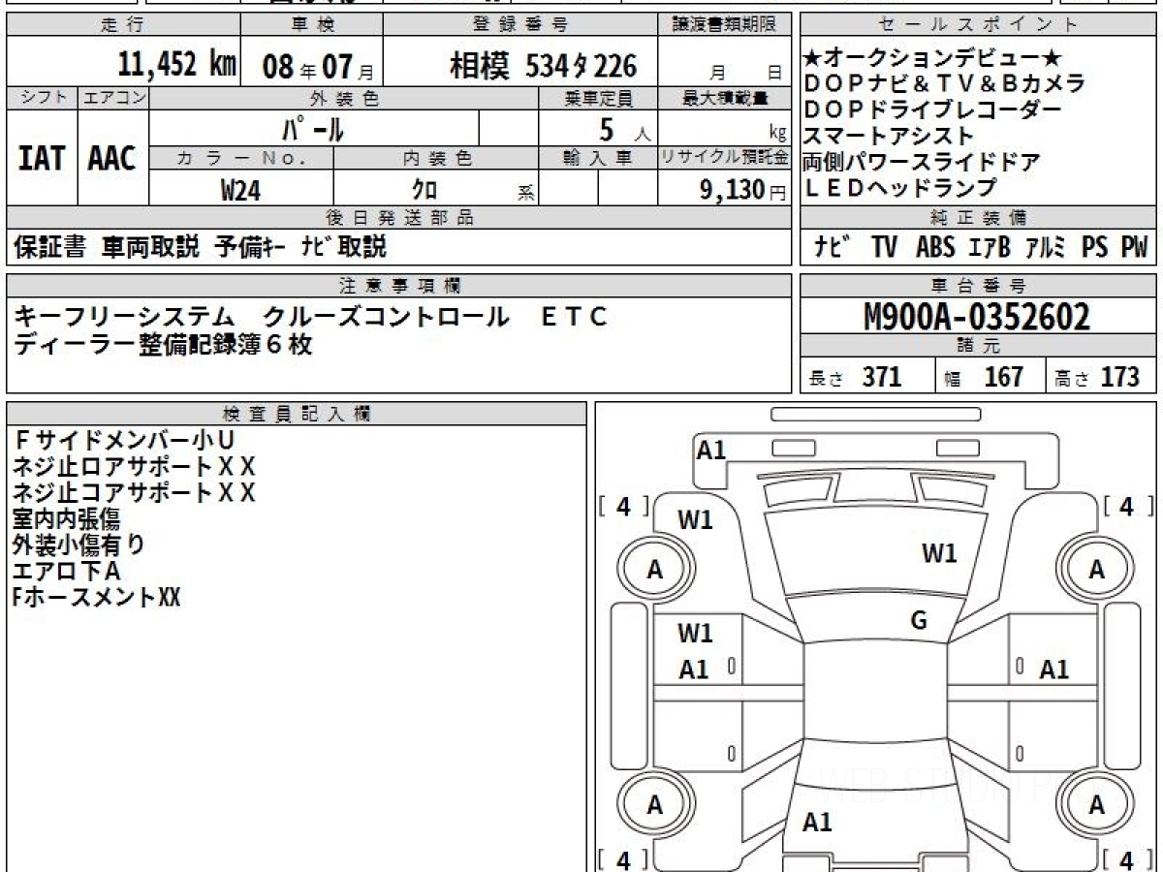
Task: Select inspector note ネジ止コアサポートXX
Action: pyautogui.click(x=134, y=492)
